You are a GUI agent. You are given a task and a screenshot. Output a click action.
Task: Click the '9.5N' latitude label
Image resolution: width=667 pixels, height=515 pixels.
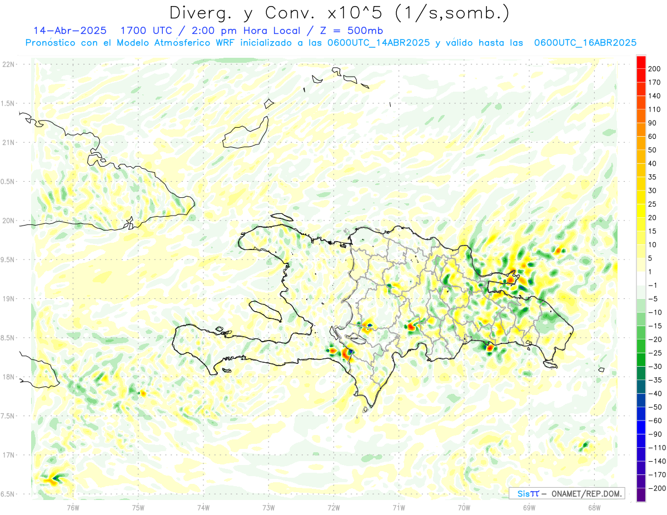pyautogui.click(x=8, y=260)
